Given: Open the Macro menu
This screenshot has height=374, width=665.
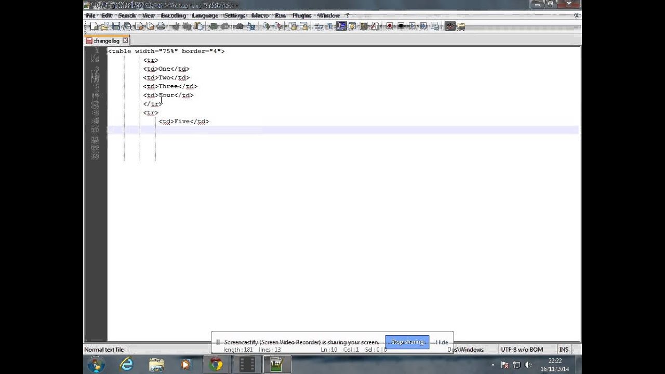Looking at the screenshot, I should [x=260, y=16].
